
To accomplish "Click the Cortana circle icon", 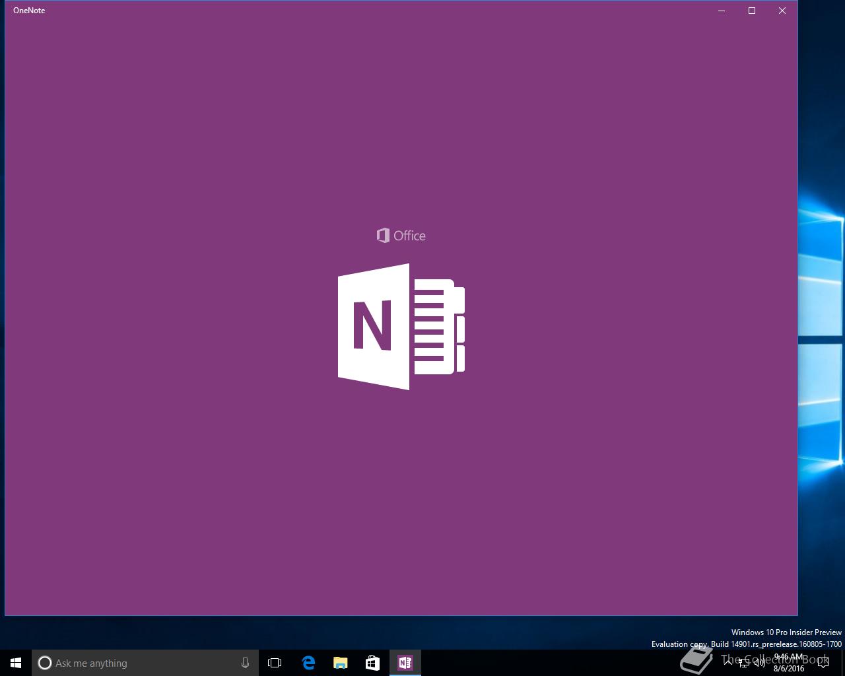I will click(45, 663).
